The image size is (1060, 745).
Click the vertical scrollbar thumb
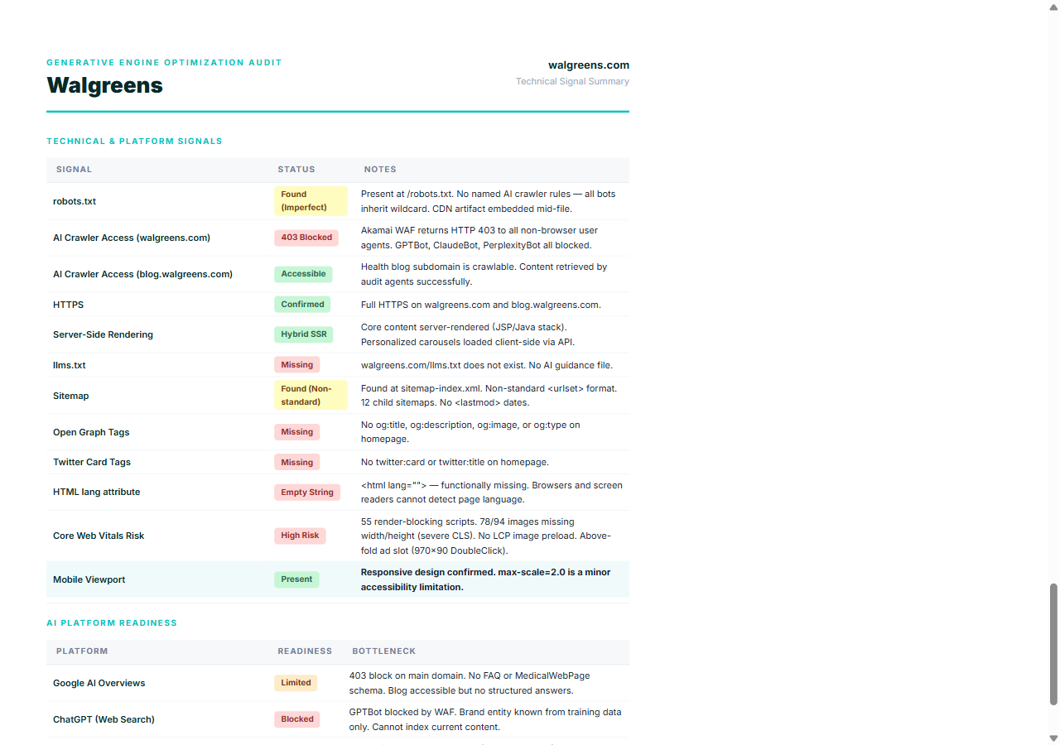[x=1053, y=645]
